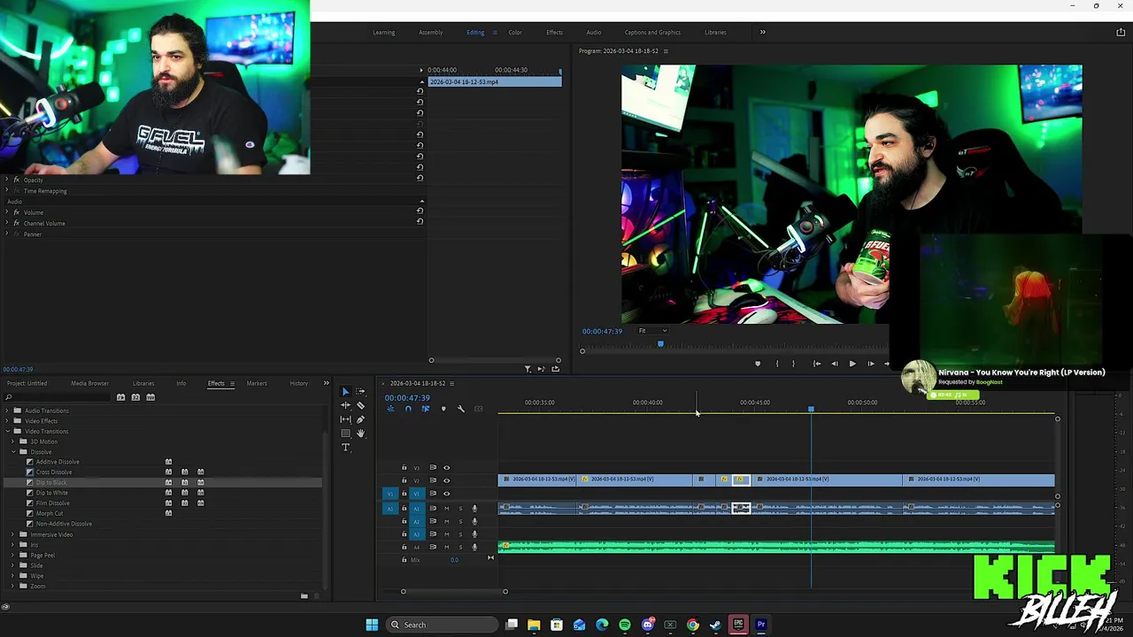Hide track V1 with eye toggle

pos(446,494)
